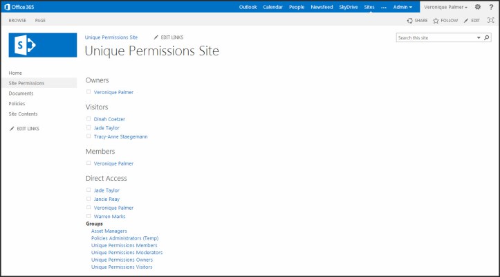Open Policies in left navigation

17,103
